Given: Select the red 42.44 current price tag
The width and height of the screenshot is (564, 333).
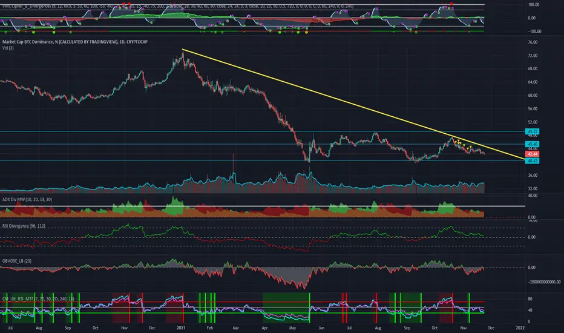Looking at the screenshot, I should [532, 154].
